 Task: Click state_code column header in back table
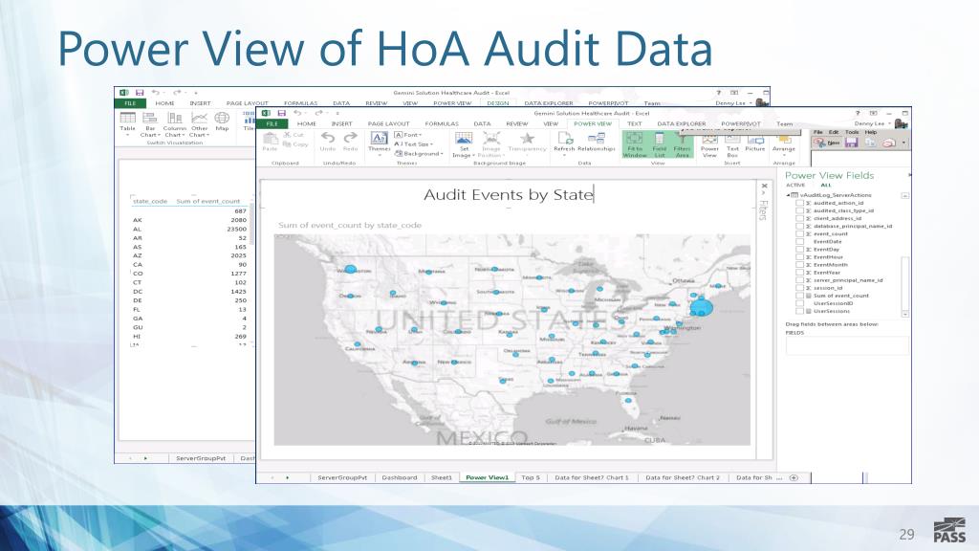point(150,201)
